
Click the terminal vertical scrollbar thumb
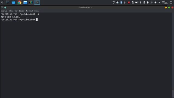(173, 93)
